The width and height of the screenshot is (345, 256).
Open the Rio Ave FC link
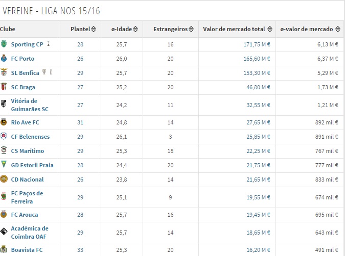(x=25, y=122)
